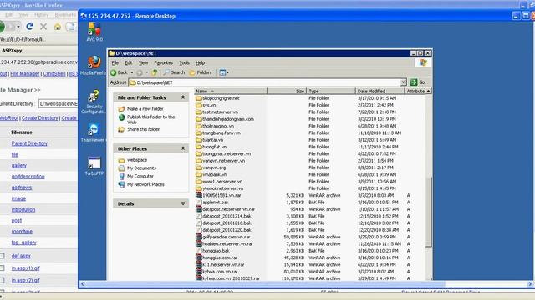Image resolution: width=535 pixels, height=300 pixels.
Task: Open Explorer Favorites menu
Action: pyautogui.click(x=164, y=63)
